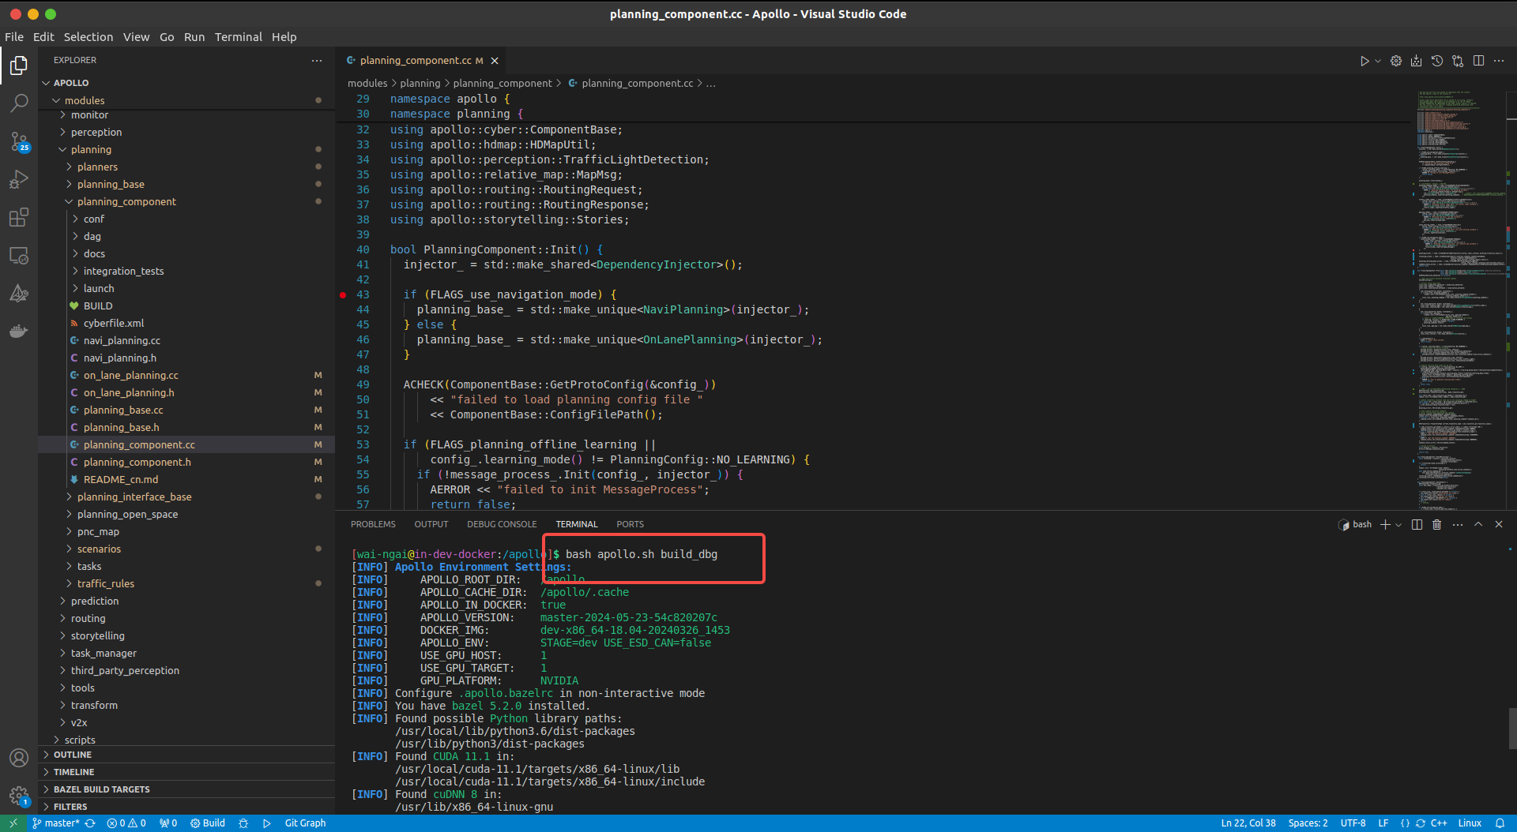
Task: Toggle the breakpoint on line 43
Action: point(342,294)
